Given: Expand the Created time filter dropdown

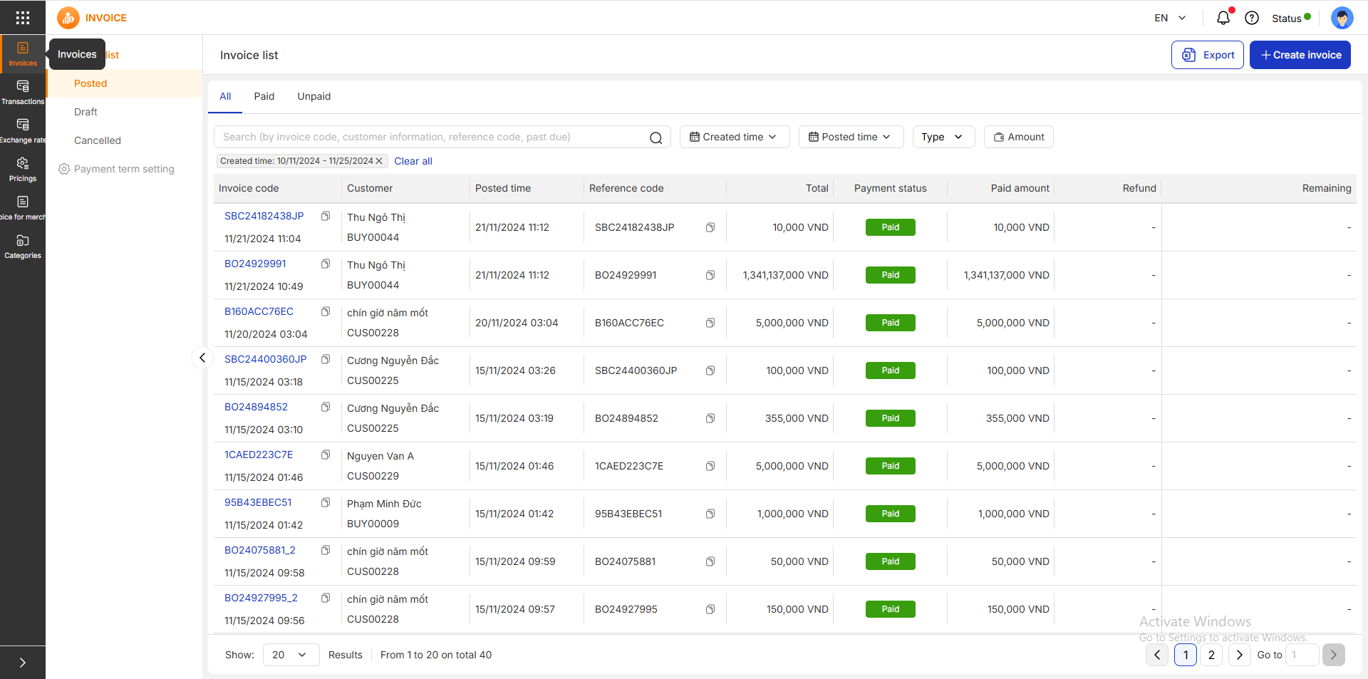Looking at the screenshot, I should (x=734, y=137).
